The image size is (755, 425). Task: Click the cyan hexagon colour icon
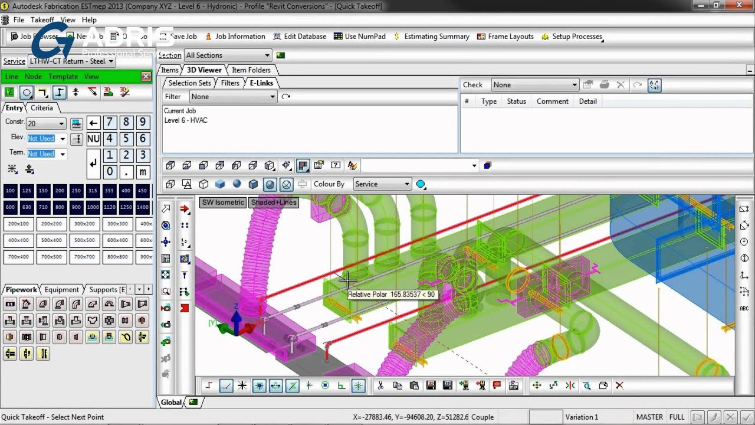tap(421, 184)
